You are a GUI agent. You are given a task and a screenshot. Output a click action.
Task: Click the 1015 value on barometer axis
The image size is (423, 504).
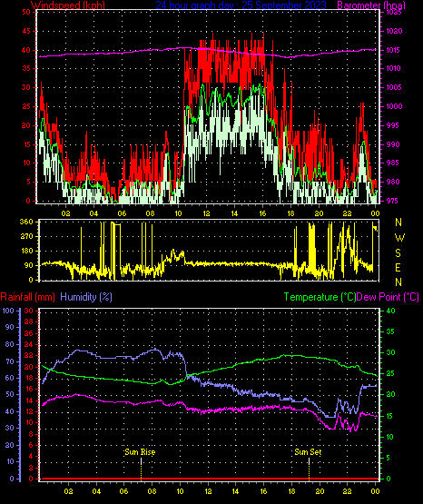[x=394, y=50]
